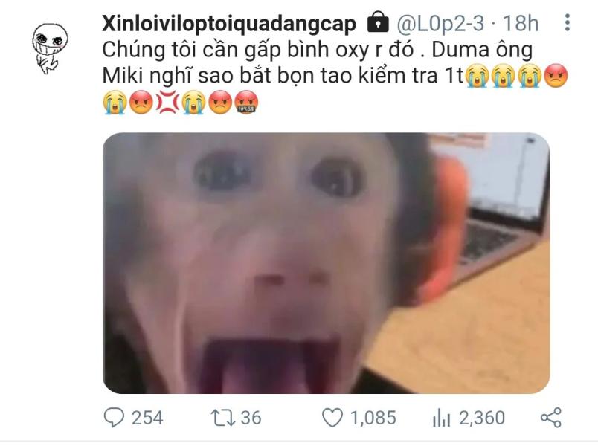Click the 2,360 views count
The image size is (598, 446).
482,418
